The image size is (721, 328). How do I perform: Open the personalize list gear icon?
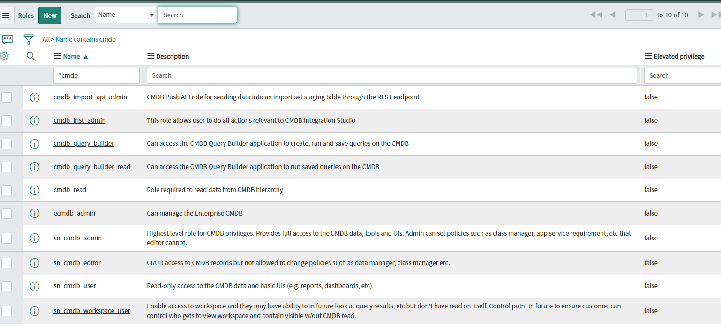[5, 56]
